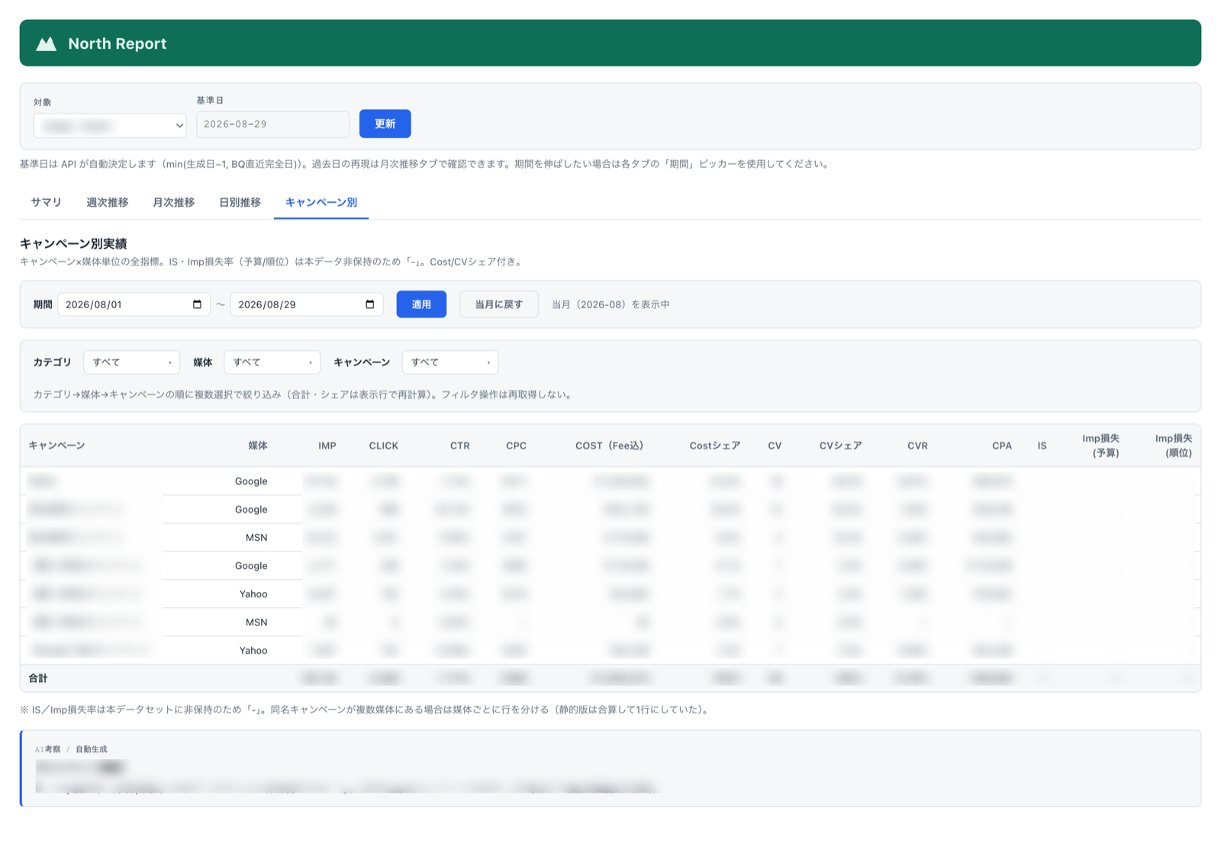The width and height of the screenshot is (1221, 846).
Task: Expand the キャンペーン filter dropdown
Action: point(450,362)
